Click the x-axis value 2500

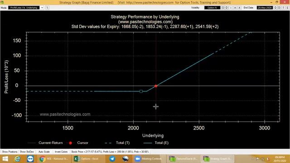(x=199, y=128)
